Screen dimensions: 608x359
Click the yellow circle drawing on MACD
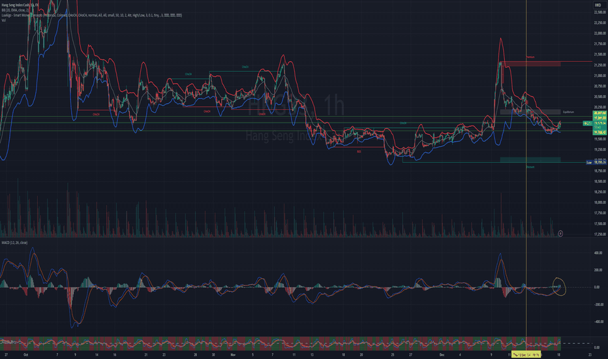(558, 286)
